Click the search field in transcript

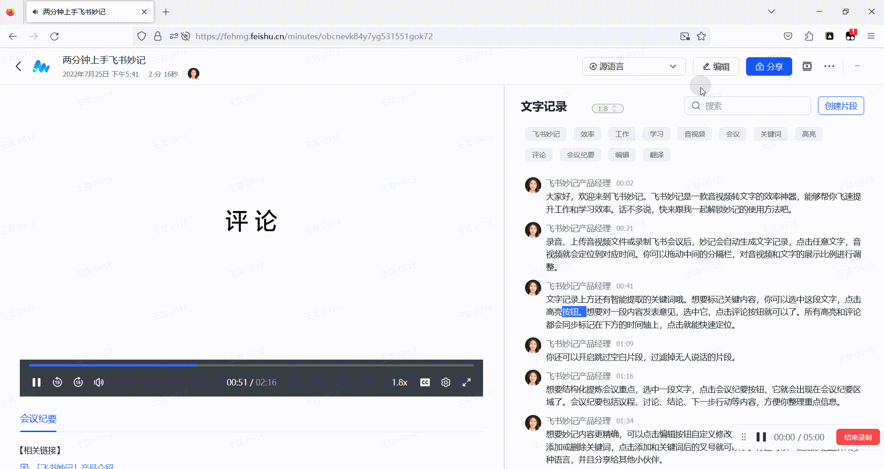(x=747, y=106)
